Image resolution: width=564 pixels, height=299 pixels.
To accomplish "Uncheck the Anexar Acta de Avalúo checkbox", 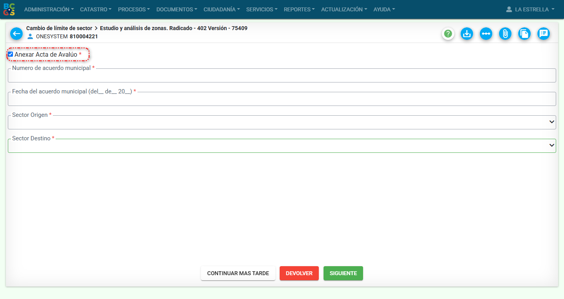I will (x=11, y=54).
